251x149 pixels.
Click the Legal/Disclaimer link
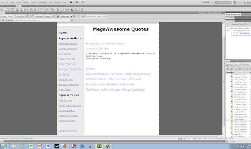point(68,131)
